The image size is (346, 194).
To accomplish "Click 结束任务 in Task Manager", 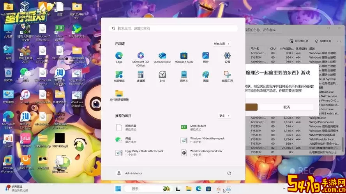I will [x=323, y=41].
